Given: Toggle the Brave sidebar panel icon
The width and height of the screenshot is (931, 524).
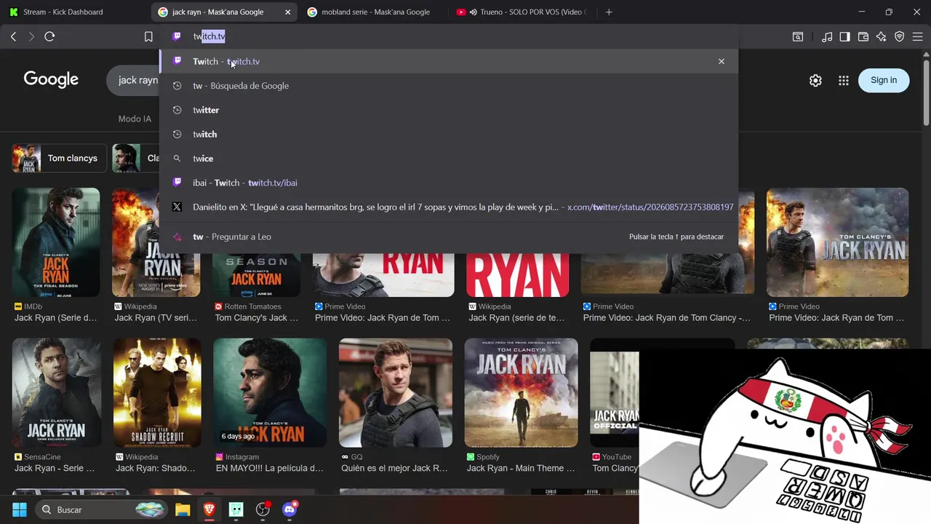Looking at the screenshot, I should point(845,36).
